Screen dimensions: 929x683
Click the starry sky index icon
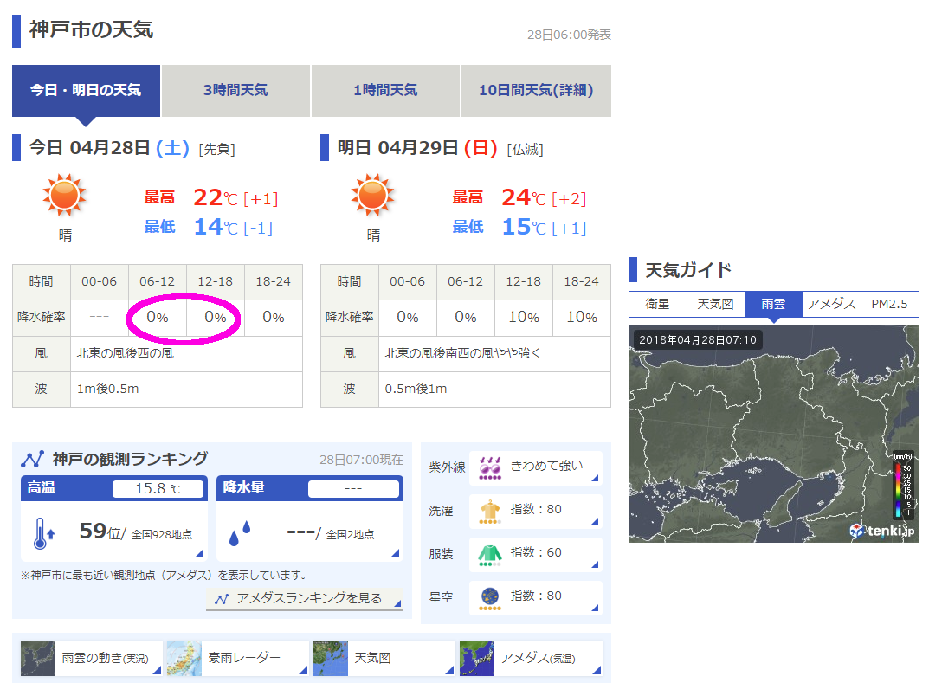[x=490, y=597]
